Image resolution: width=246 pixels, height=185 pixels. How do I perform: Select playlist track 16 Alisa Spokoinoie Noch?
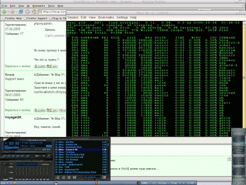81,147
